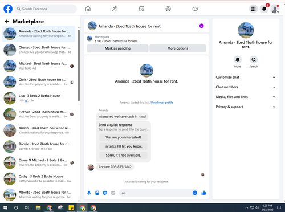
Task: Search in conversation via magnifier icon
Action: (254, 60)
